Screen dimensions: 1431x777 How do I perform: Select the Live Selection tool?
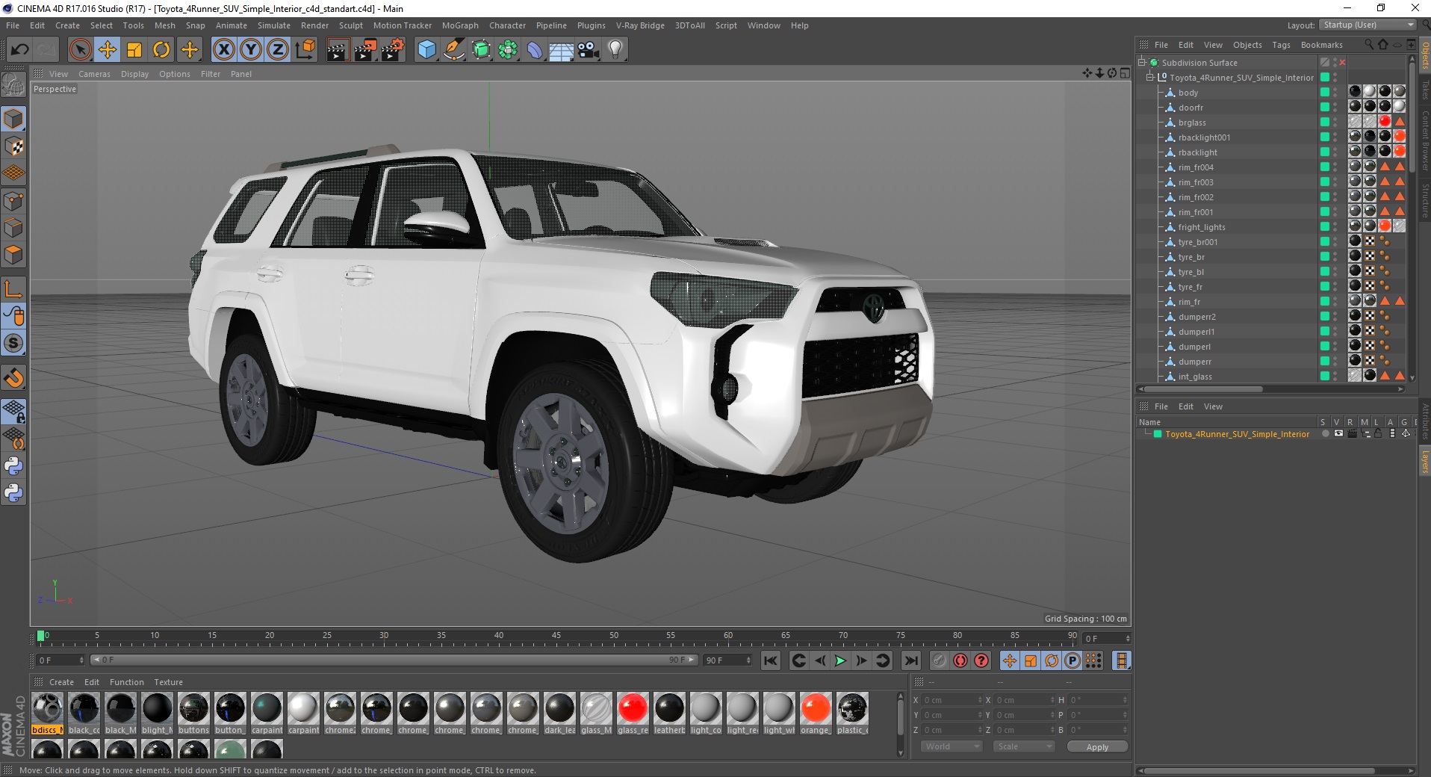80,50
